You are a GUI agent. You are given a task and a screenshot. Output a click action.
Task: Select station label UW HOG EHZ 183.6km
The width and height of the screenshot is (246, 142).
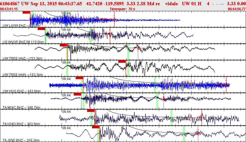click(22, 91)
